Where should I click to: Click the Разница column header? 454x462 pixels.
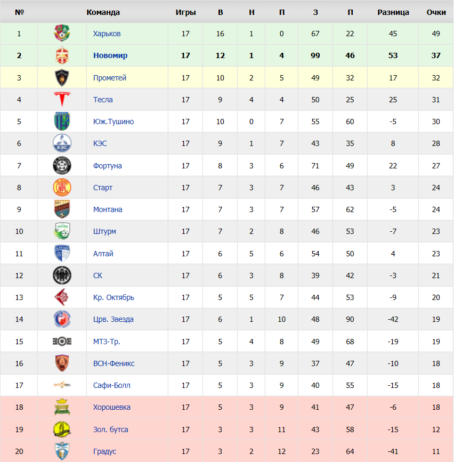coord(393,12)
